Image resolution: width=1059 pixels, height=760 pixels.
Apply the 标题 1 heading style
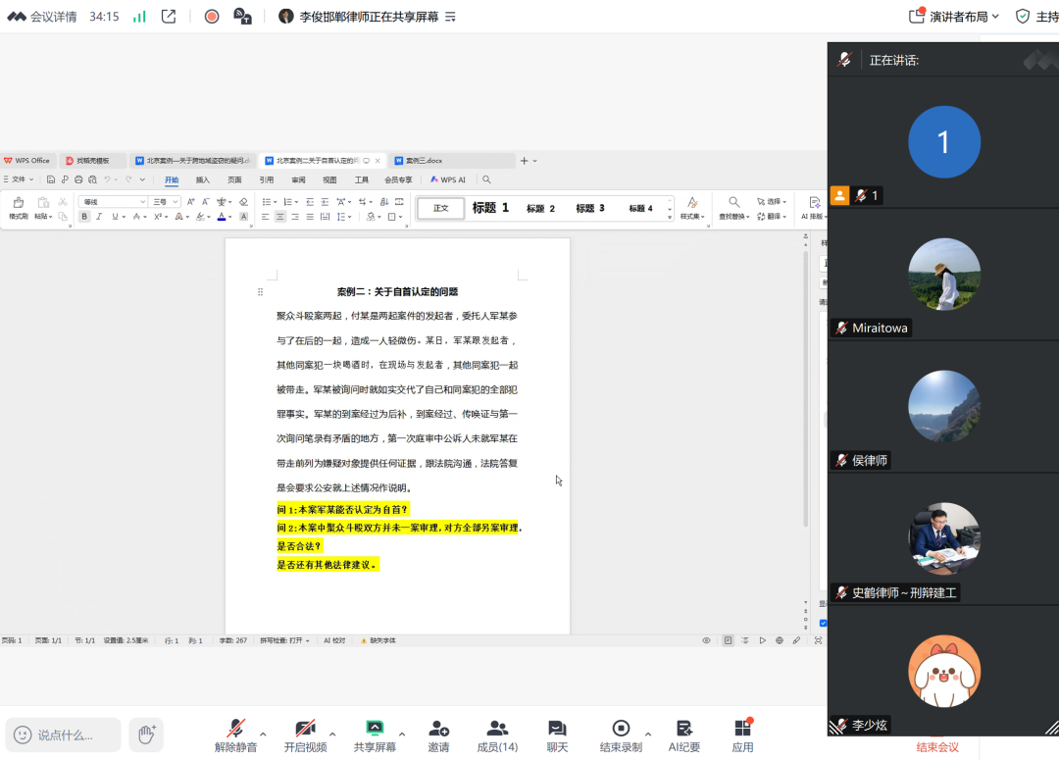tap(490, 208)
